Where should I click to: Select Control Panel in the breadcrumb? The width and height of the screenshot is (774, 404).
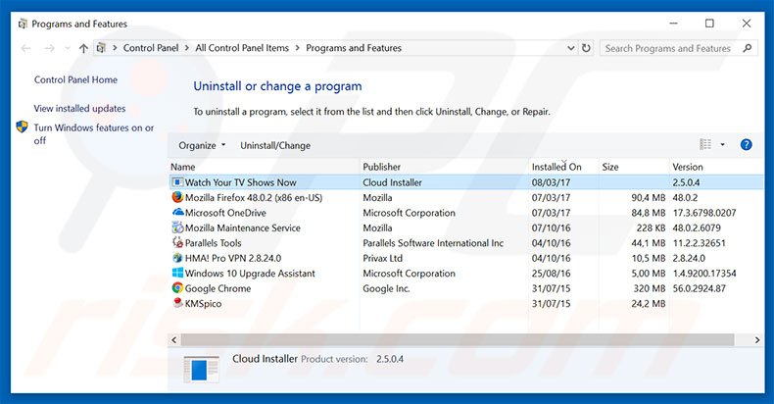click(x=151, y=48)
